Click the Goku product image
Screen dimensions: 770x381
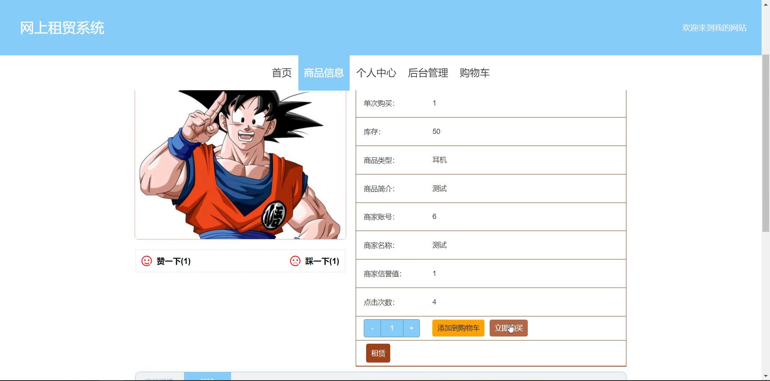(240, 164)
